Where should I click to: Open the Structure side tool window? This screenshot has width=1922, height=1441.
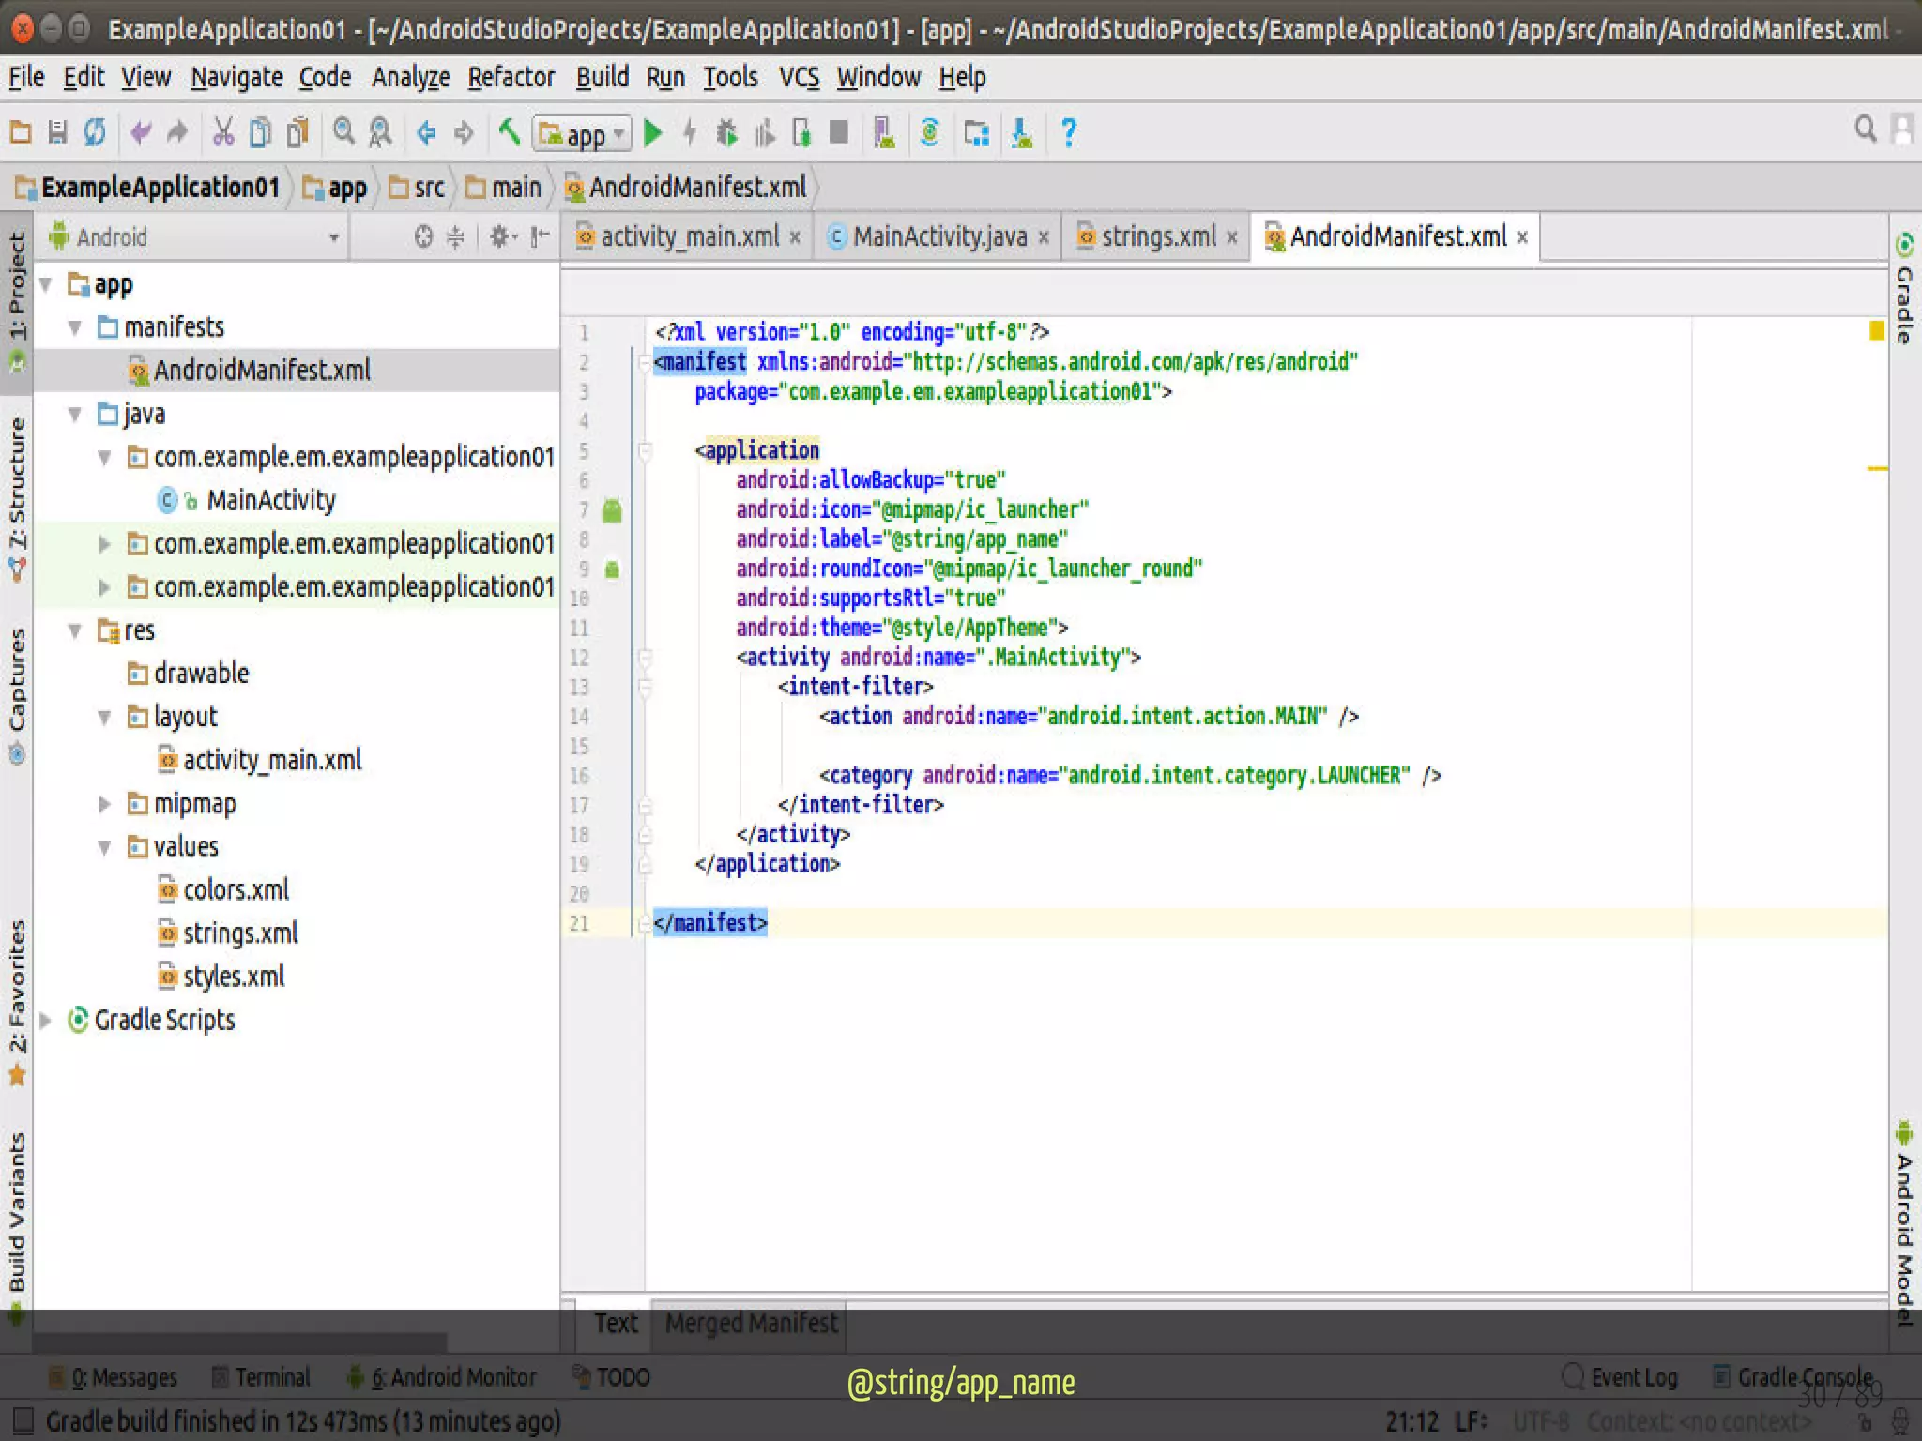[17, 497]
